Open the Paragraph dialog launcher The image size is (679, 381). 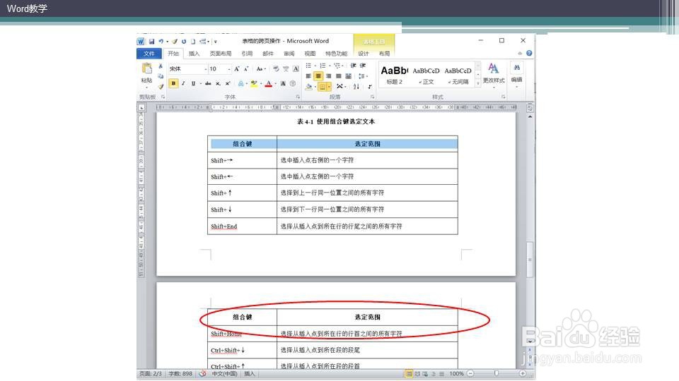point(372,97)
